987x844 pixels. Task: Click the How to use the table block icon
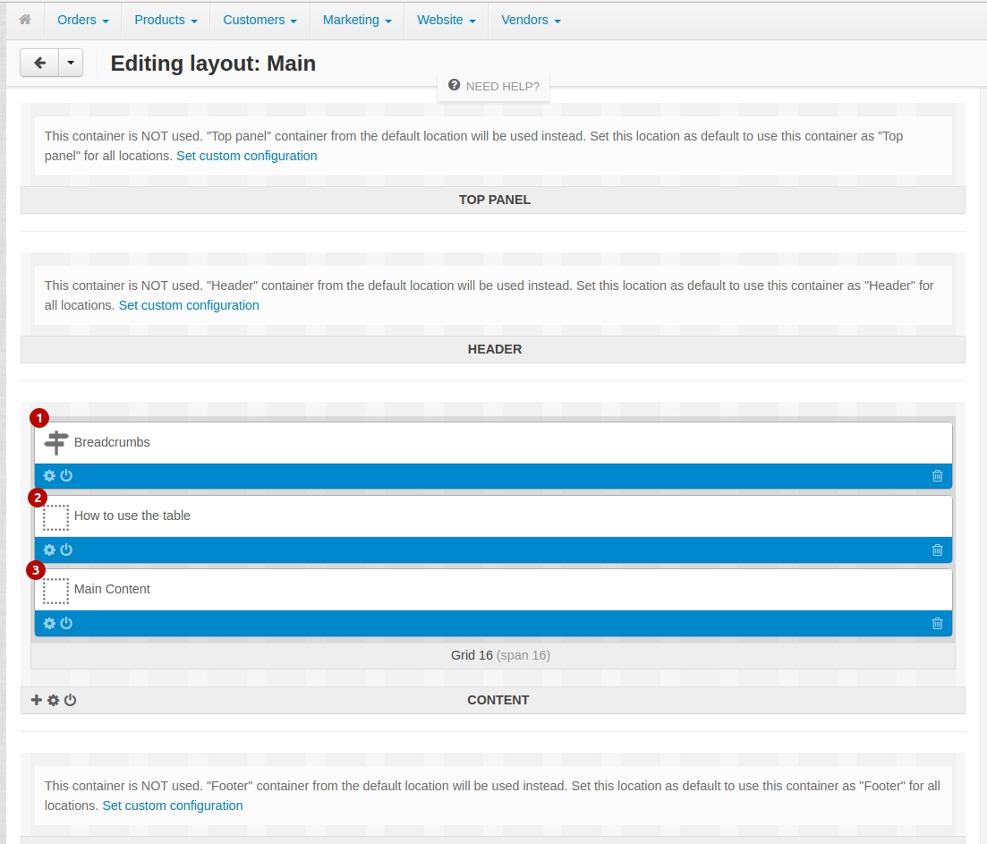pyautogui.click(x=56, y=516)
